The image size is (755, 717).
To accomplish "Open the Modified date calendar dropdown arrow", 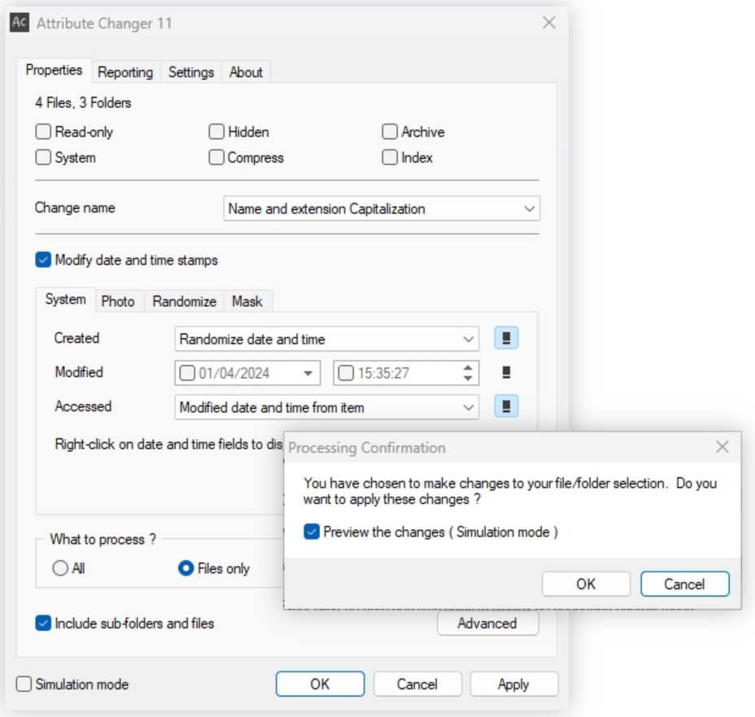I will (x=308, y=373).
